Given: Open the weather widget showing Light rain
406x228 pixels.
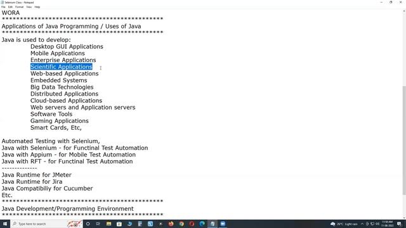Looking at the screenshot, I should click(344, 224).
